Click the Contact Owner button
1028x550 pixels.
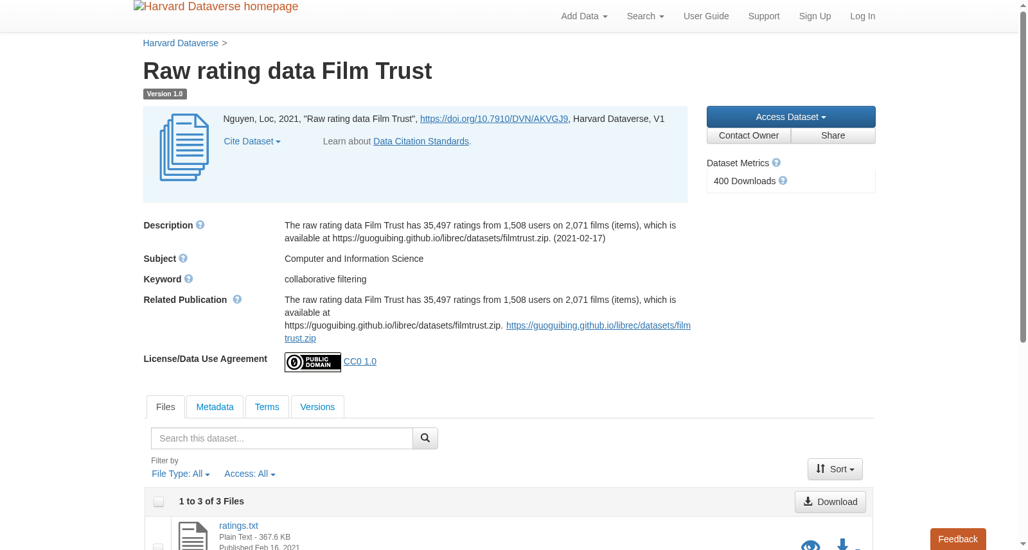tap(749, 135)
